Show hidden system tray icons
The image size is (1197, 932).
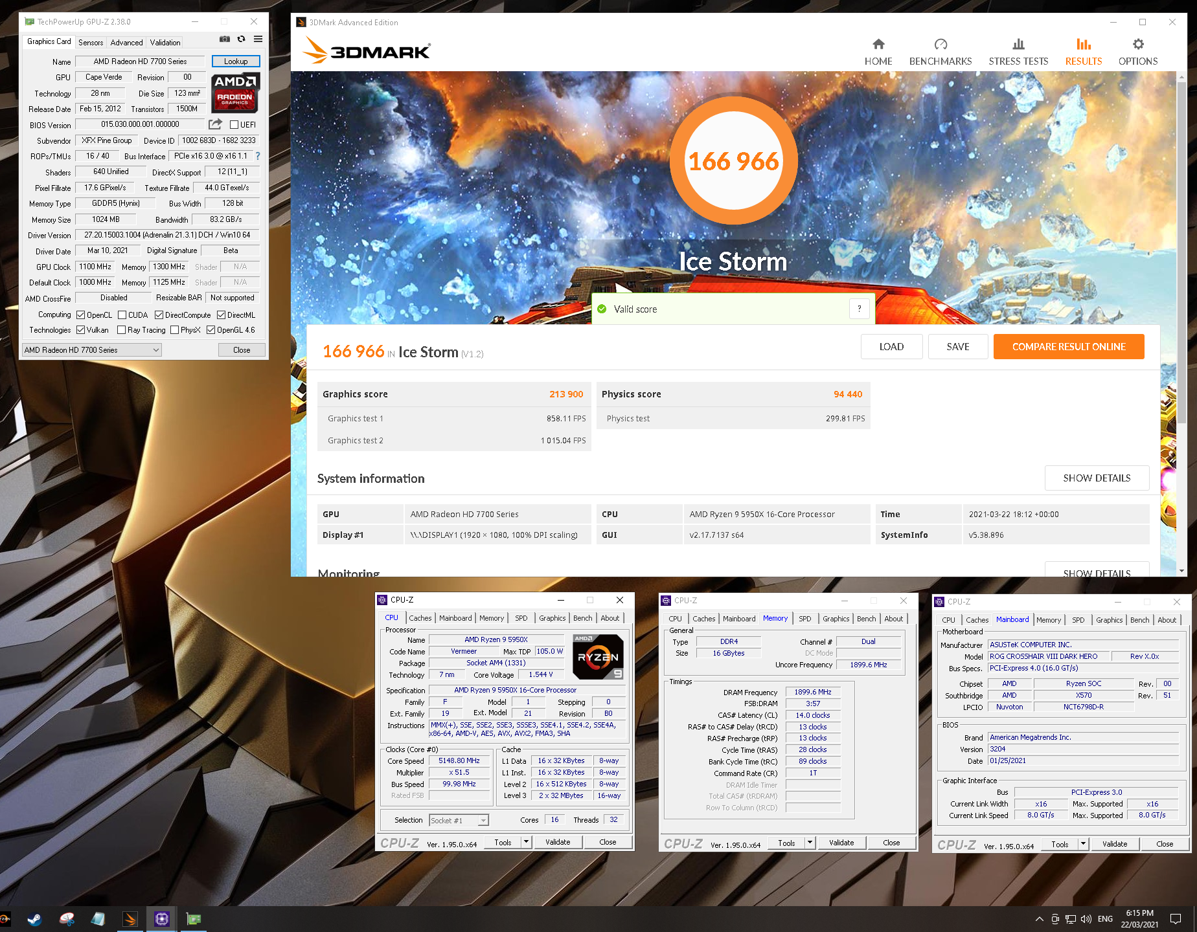(1039, 919)
